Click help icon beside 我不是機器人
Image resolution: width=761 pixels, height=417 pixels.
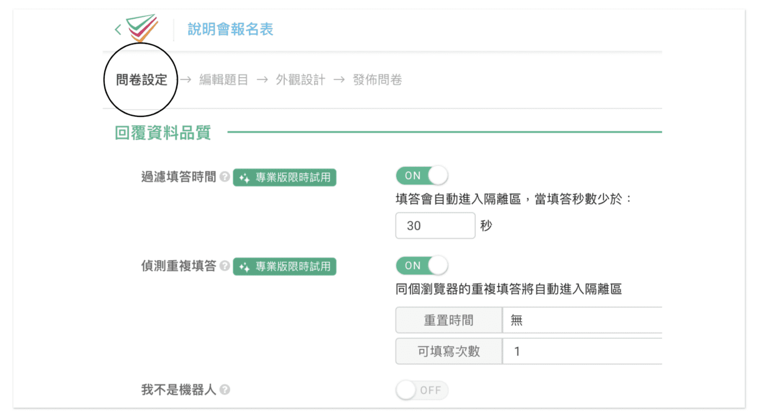(224, 390)
